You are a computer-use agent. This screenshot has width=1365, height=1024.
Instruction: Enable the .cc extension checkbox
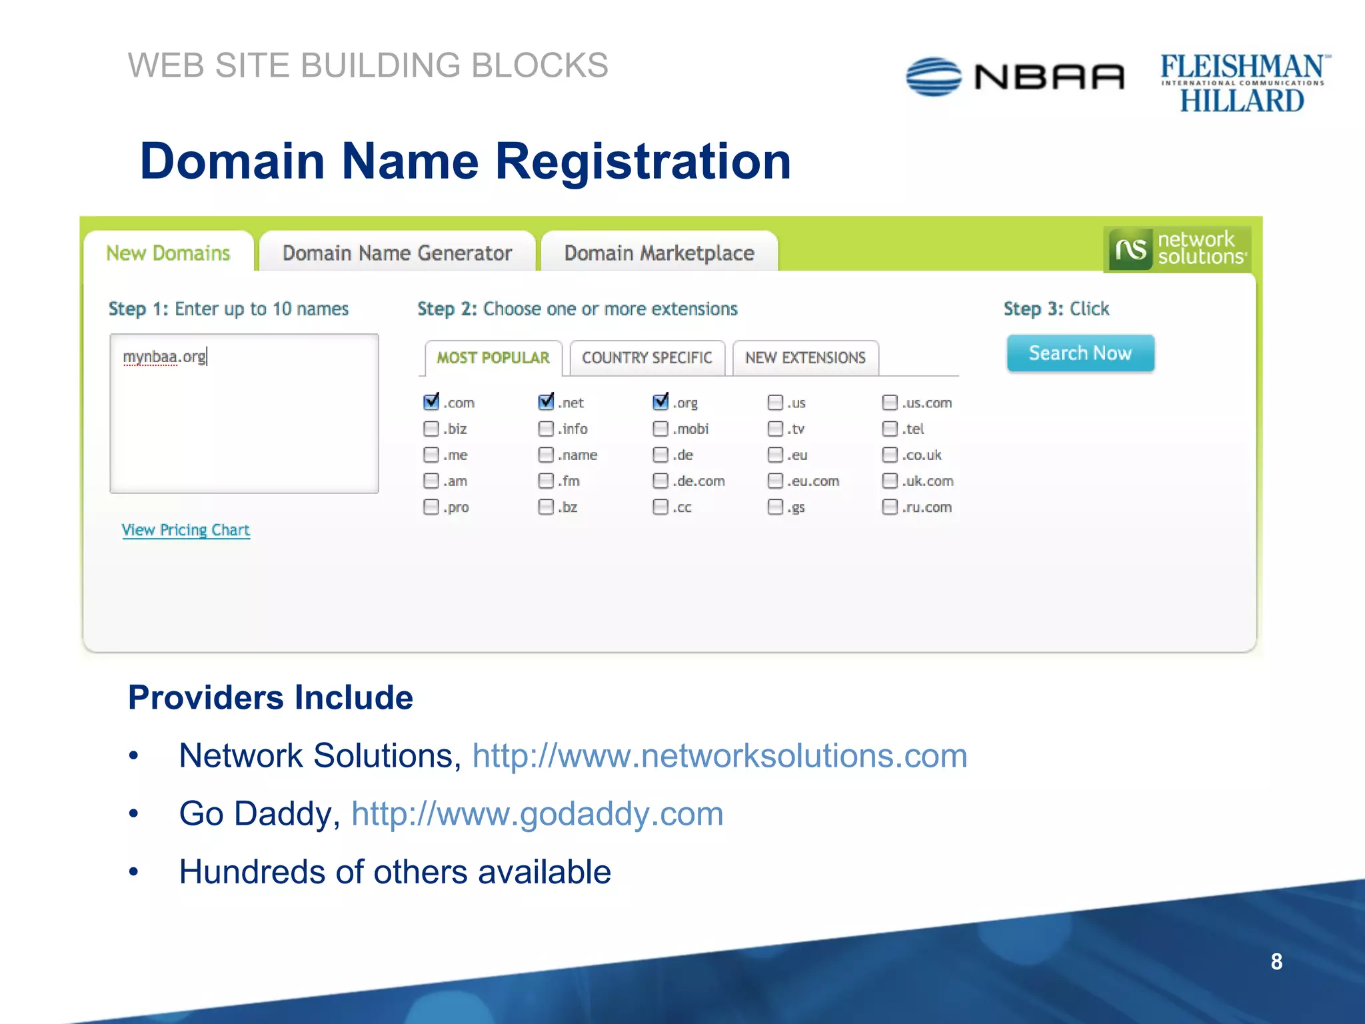(661, 507)
